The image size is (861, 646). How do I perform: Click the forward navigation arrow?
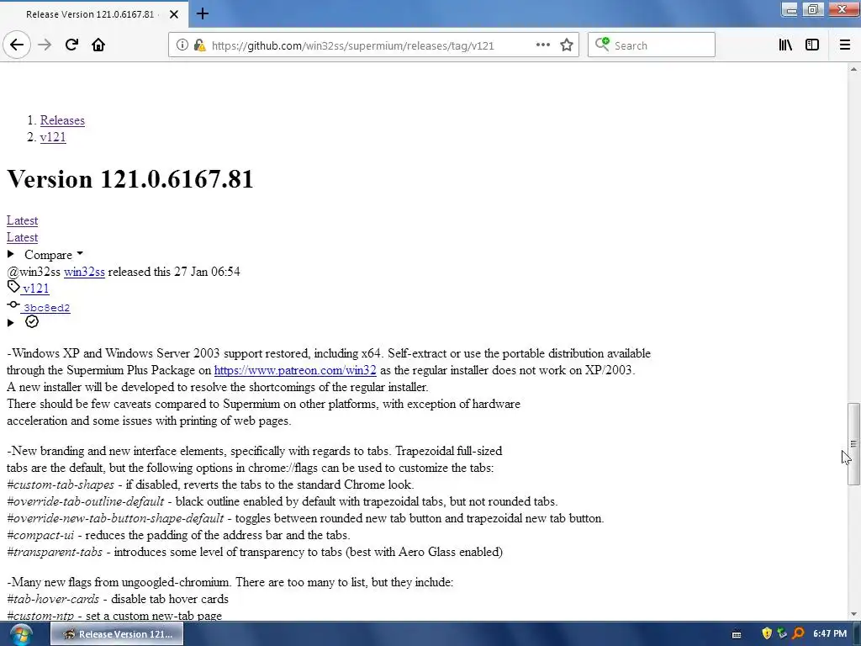tap(45, 45)
